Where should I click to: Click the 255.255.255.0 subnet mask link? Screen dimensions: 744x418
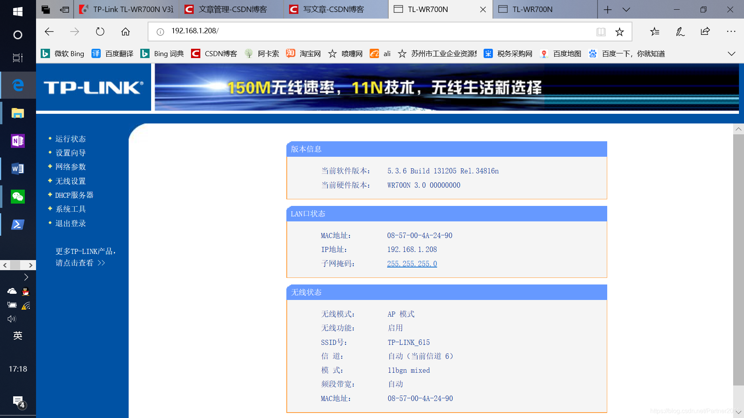412,264
